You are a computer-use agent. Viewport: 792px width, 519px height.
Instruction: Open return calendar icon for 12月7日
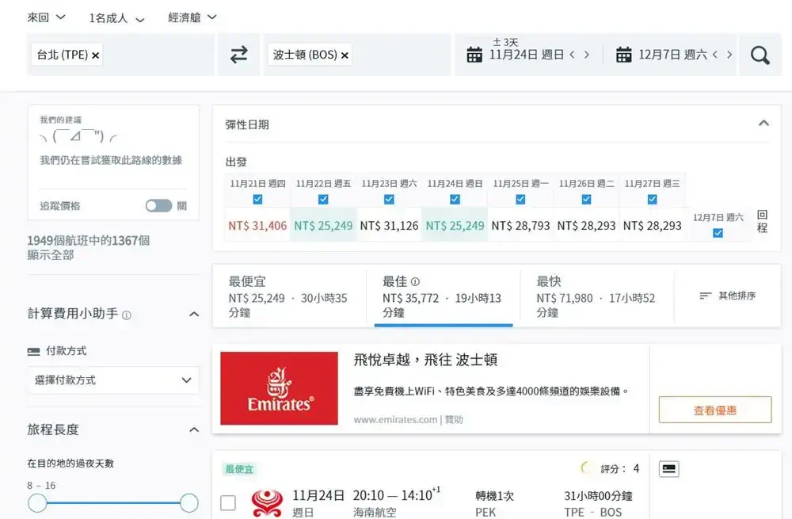[624, 55]
